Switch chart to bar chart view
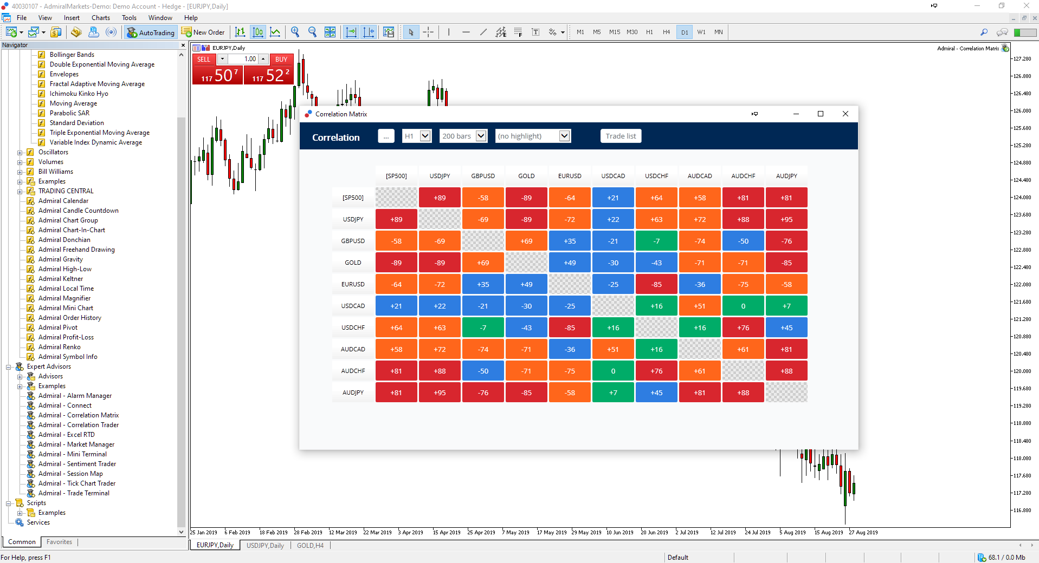This screenshot has height=563, width=1039. pyautogui.click(x=240, y=32)
